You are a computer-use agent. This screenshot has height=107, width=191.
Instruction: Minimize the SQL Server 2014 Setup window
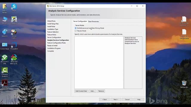132,6
